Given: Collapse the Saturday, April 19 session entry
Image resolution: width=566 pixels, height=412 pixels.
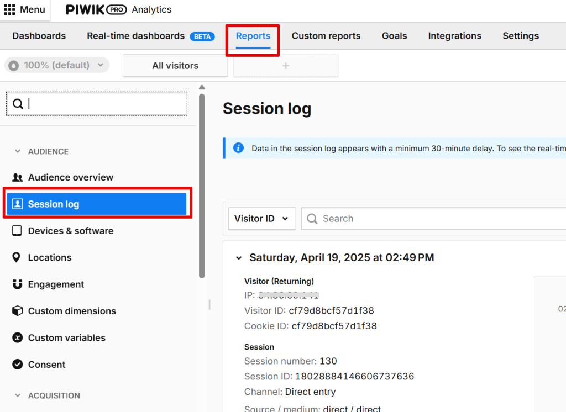Looking at the screenshot, I should pos(239,258).
